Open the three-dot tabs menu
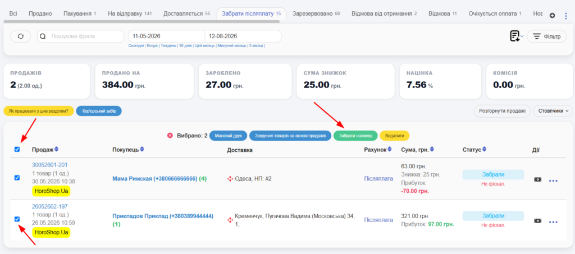The height and width of the screenshot is (254, 575). [566, 15]
